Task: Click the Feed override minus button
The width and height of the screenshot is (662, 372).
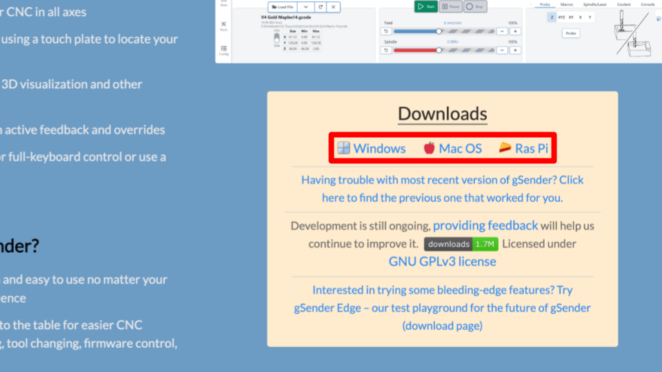Action: (502, 31)
